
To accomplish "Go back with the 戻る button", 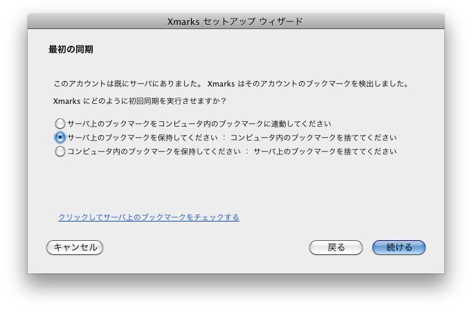I will tap(336, 248).
